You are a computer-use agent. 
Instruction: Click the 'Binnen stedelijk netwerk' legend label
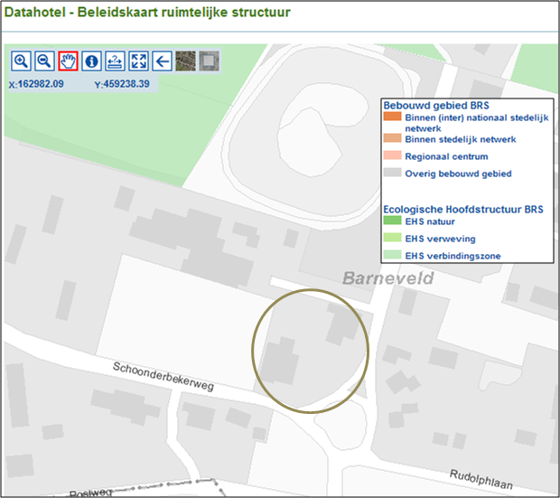[461, 139]
